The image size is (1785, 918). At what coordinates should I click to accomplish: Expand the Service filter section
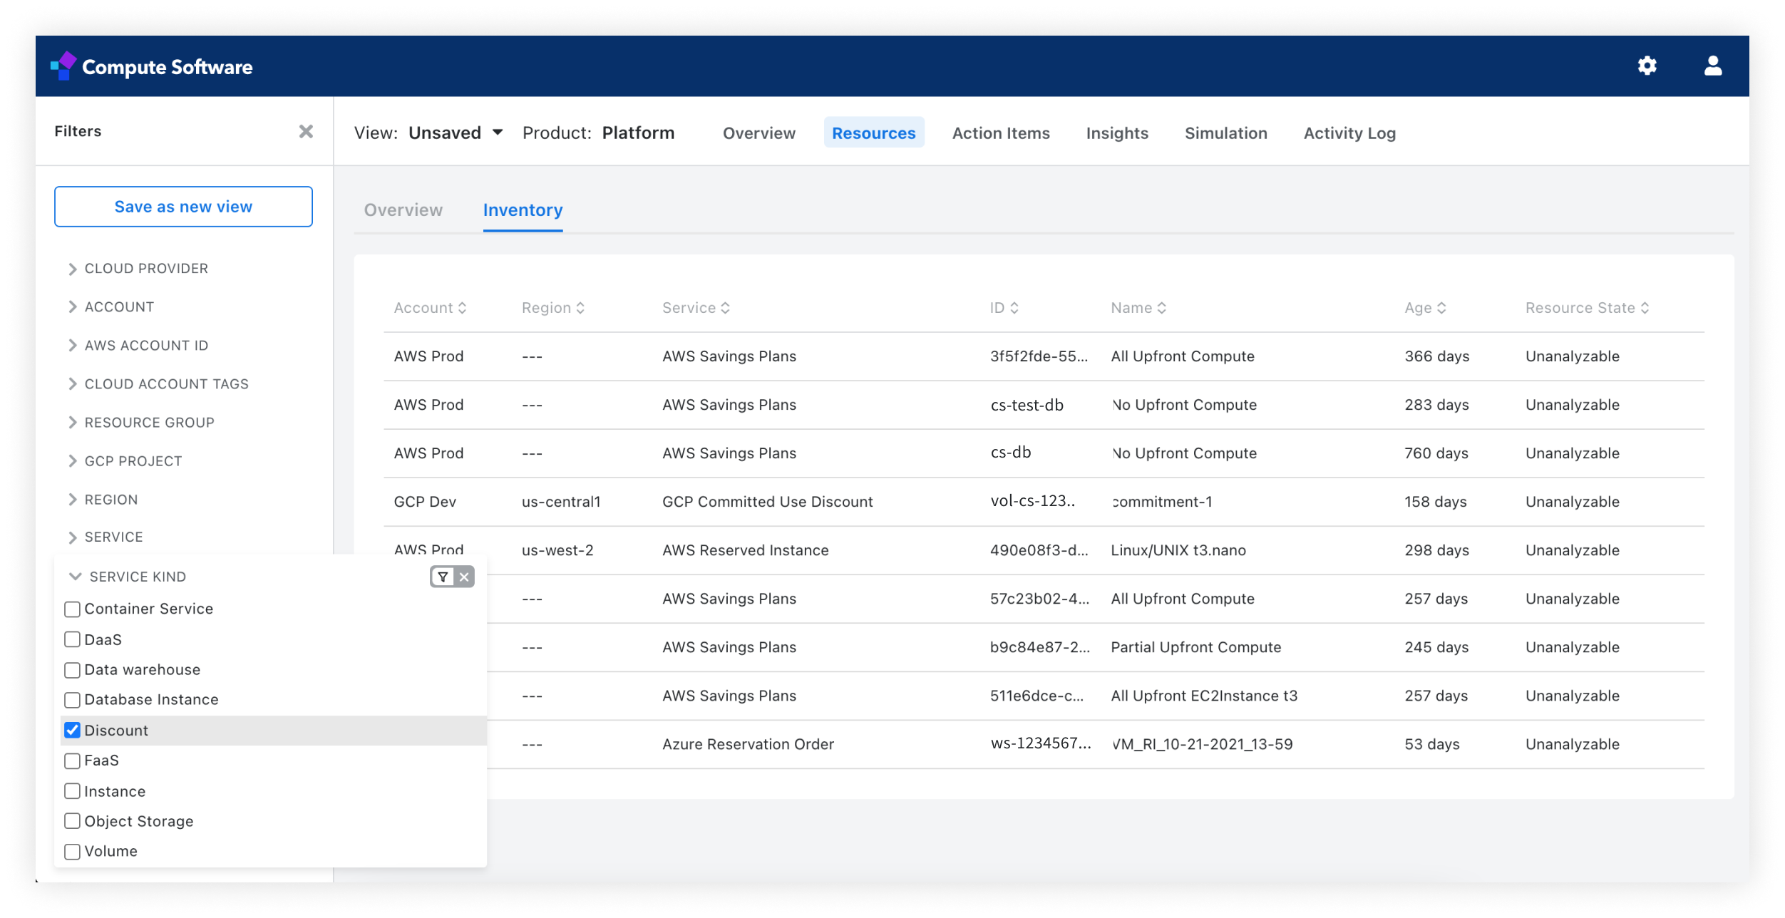(x=106, y=537)
